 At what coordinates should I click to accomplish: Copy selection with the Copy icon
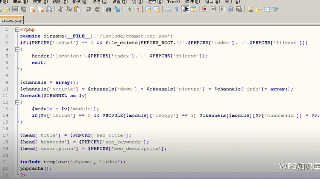[x=69, y=9]
